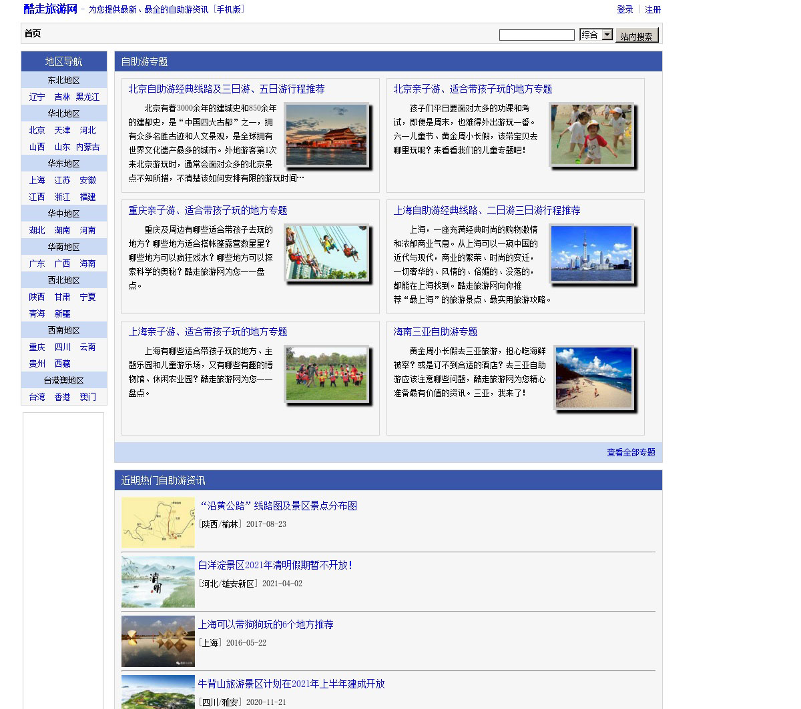
Task: Open 海南三亚自助游专题 title link
Action: point(435,331)
